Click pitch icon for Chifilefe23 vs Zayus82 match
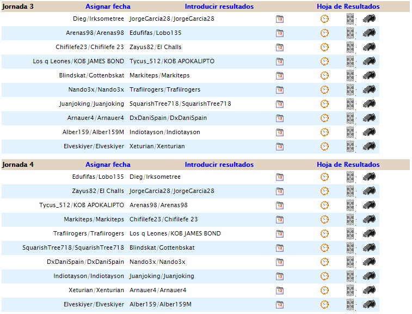The height and width of the screenshot is (314, 412). 350,47
